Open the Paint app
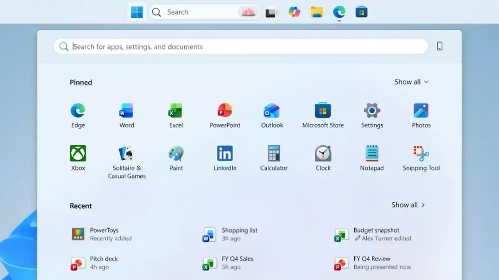This screenshot has height=280, width=499. pos(176,158)
